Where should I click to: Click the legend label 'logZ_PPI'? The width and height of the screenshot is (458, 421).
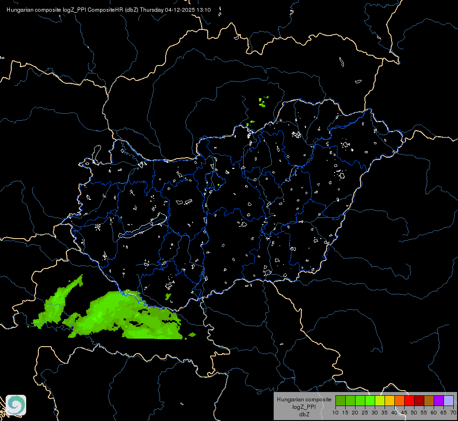click(x=304, y=407)
